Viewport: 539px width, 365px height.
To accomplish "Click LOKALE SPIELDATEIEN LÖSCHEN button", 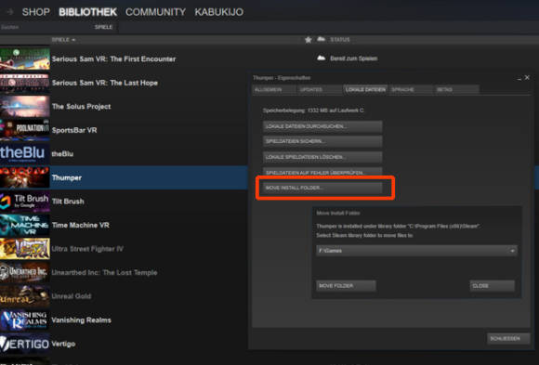I will coord(322,157).
